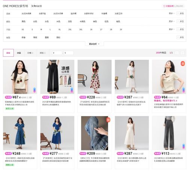Viewport: 187px width, 171px height.
Task: Click the minimum price input field
Action: [57, 53]
